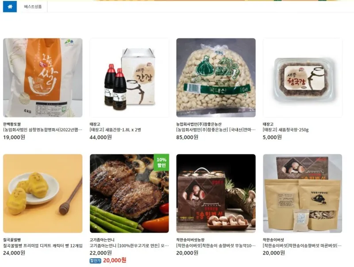Click the blue home icon

coord(10,7)
